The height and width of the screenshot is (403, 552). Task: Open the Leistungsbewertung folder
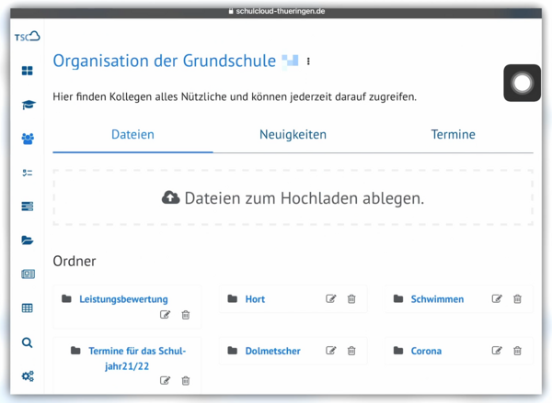tap(123, 299)
